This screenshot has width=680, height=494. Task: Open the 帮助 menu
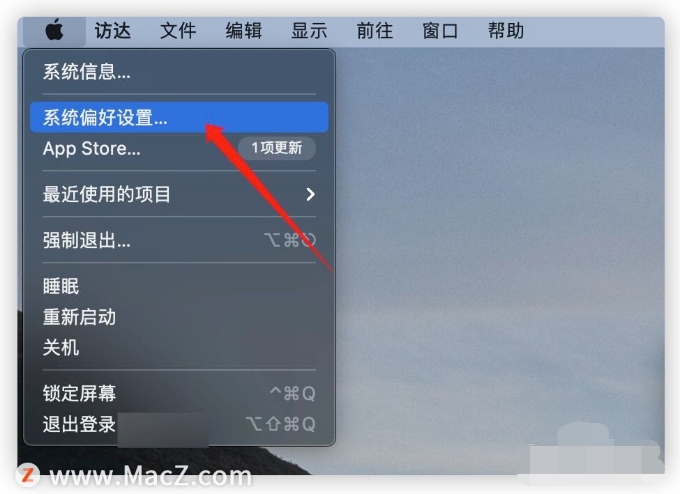click(x=506, y=31)
